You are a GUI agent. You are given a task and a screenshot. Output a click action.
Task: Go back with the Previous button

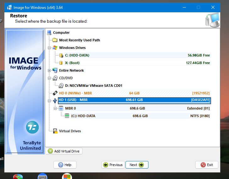113,165
